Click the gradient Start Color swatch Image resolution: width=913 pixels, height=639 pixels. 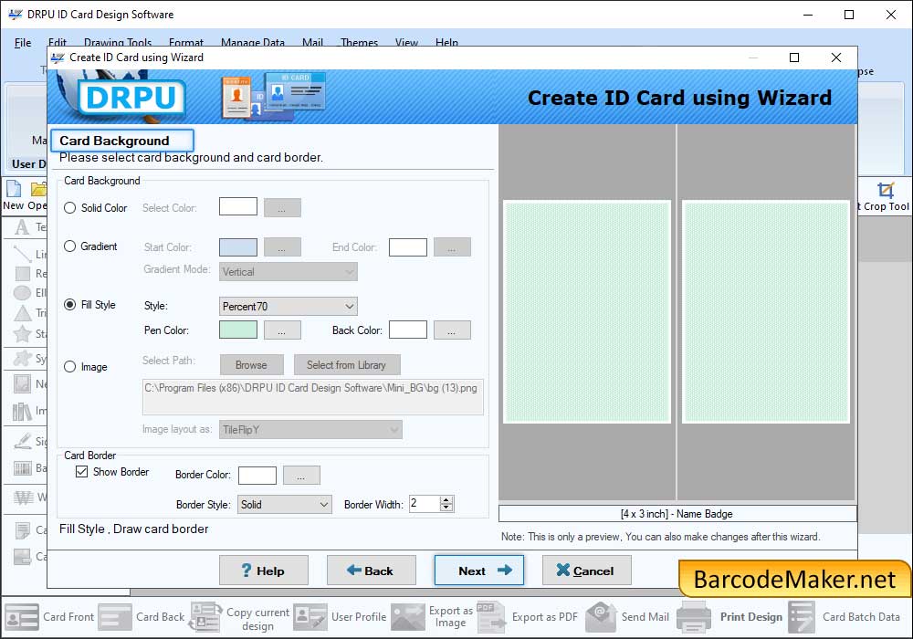pyautogui.click(x=238, y=246)
